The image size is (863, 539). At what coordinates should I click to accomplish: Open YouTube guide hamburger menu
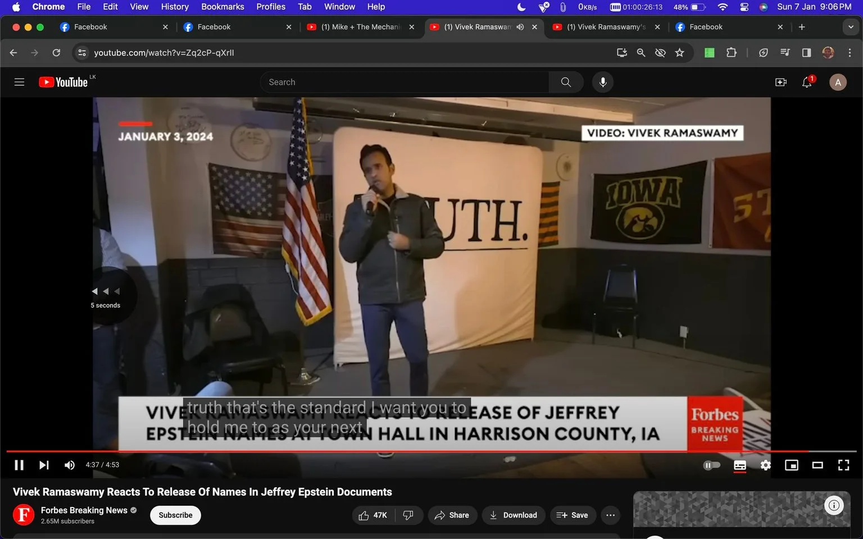19,82
